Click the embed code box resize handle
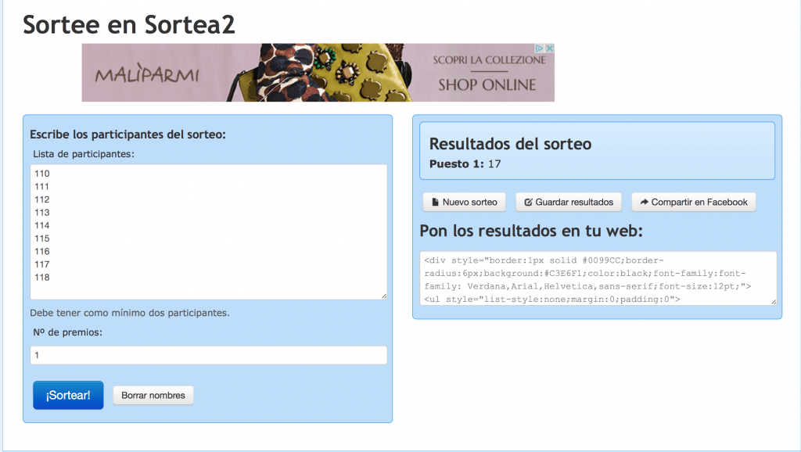Viewport: 801px width, 452px height. click(x=774, y=302)
